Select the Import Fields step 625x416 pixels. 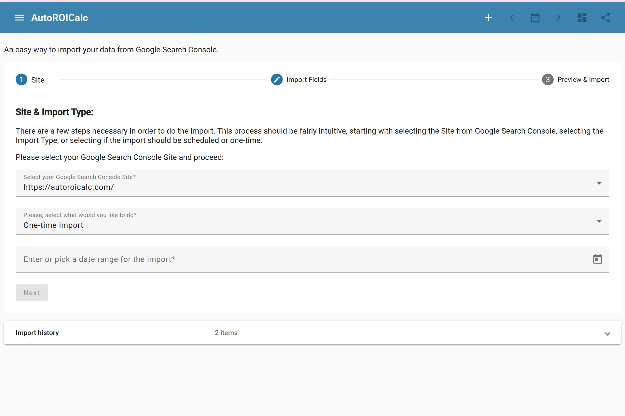299,80
